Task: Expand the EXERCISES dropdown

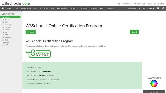Action: pyautogui.click(x=149, y=9)
